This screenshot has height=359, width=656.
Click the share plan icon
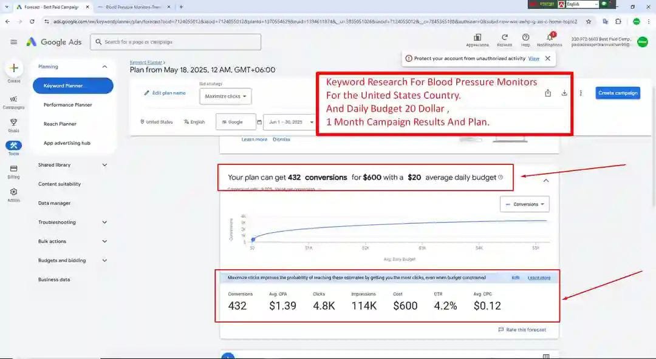(548, 93)
